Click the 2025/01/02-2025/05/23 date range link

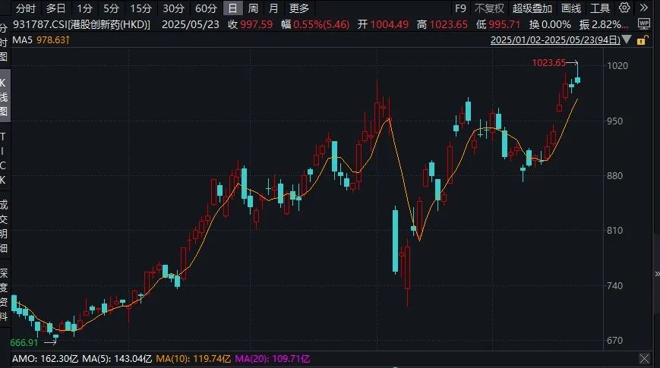point(556,39)
